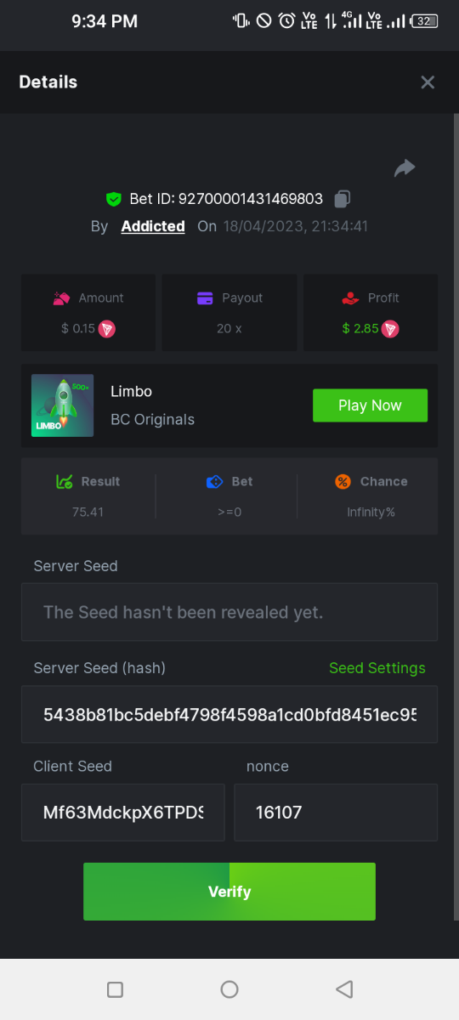This screenshot has height=1020, width=459.
Task: Click the blue Bet dice icon
Action: pyautogui.click(x=215, y=481)
